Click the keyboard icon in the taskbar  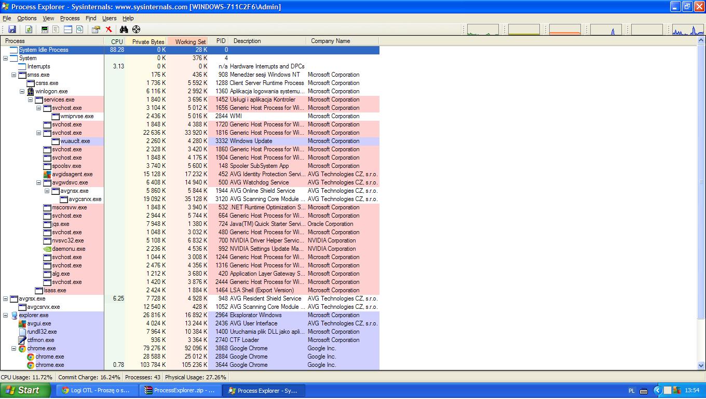(x=644, y=391)
